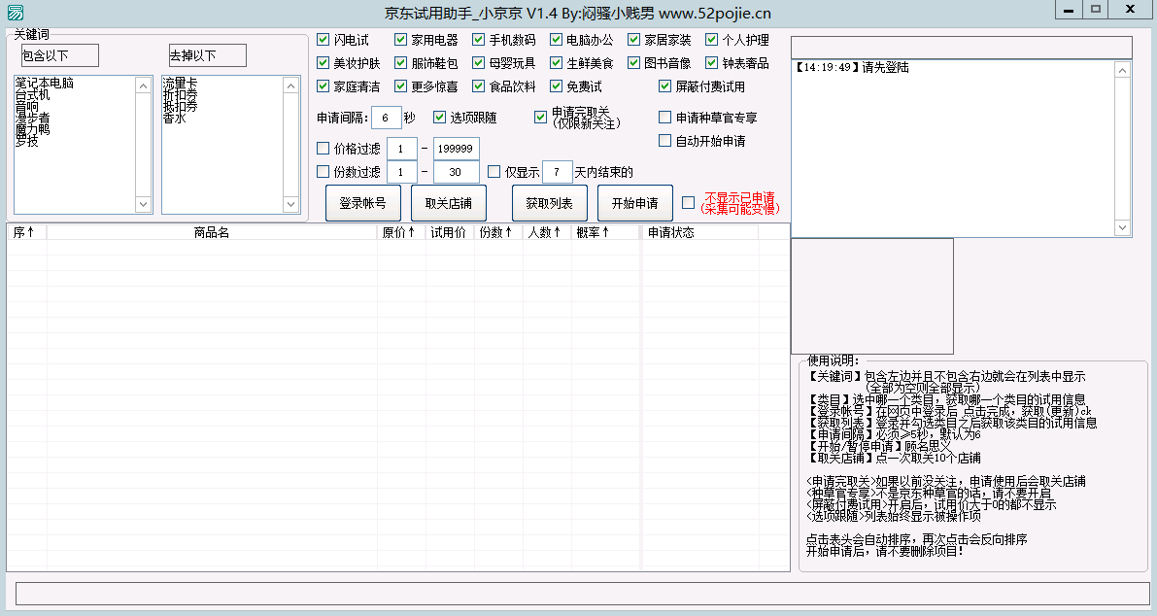The height and width of the screenshot is (616, 1157).
Task: Toggle the 食品饮料 checkbox
Action: (478, 86)
